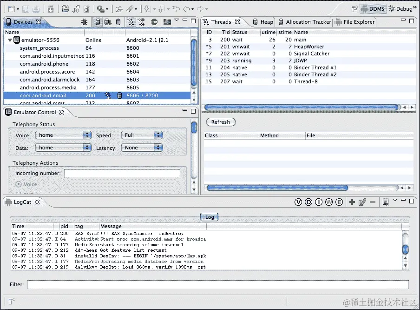Select the JDWP thread row
The image size is (420, 310).
click(308, 61)
